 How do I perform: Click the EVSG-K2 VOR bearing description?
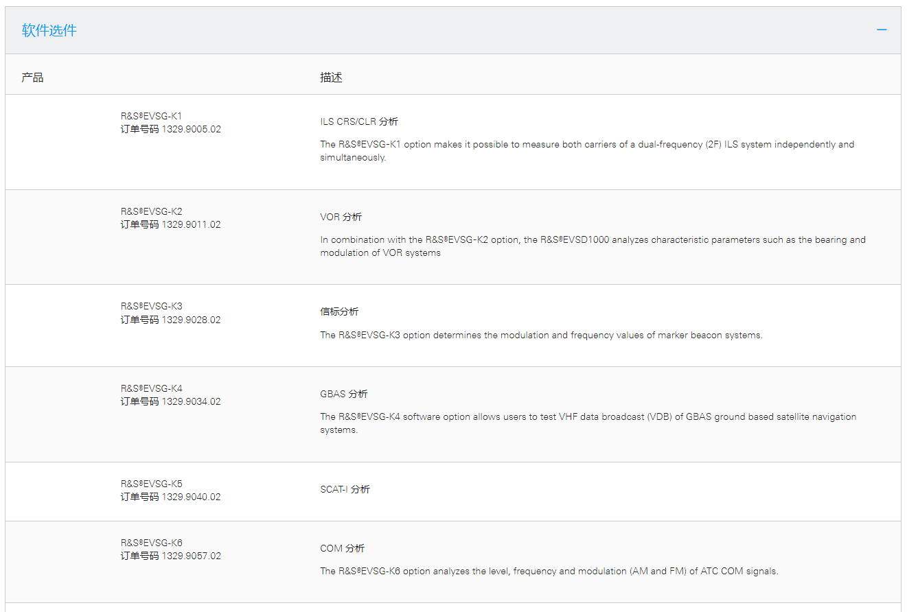click(593, 246)
